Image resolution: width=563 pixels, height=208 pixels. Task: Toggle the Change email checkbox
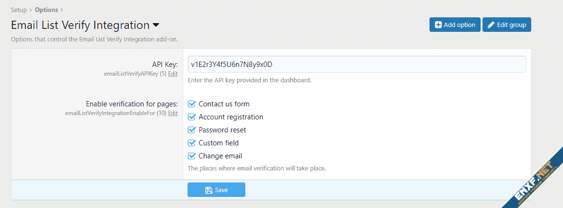click(x=191, y=156)
